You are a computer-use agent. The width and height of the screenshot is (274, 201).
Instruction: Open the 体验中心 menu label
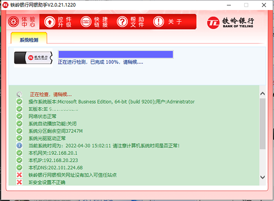point(28,22)
